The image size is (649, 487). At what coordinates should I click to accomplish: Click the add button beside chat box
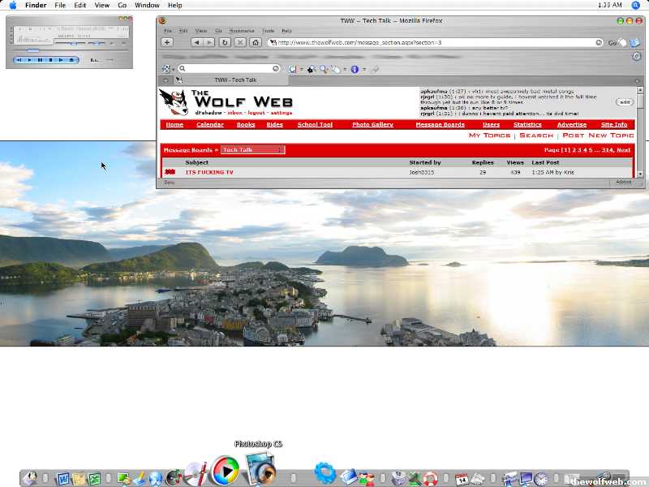pyautogui.click(x=625, y=102)
